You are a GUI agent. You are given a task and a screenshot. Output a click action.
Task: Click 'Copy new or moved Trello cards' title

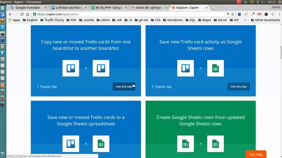point(86,45)
